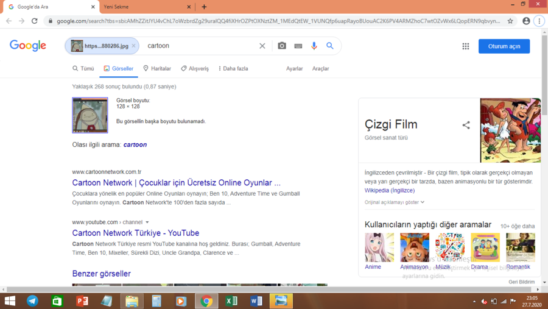Image resolution: width=548 pixels, height=309 pixels.
Task: Open File Explorer from the taskbar
Action: point(132,301)
